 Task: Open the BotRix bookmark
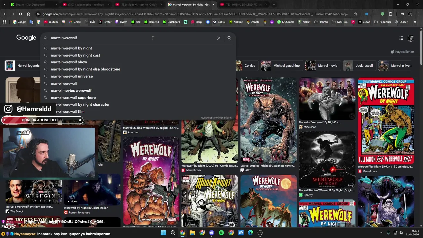(x=219, y=22)
